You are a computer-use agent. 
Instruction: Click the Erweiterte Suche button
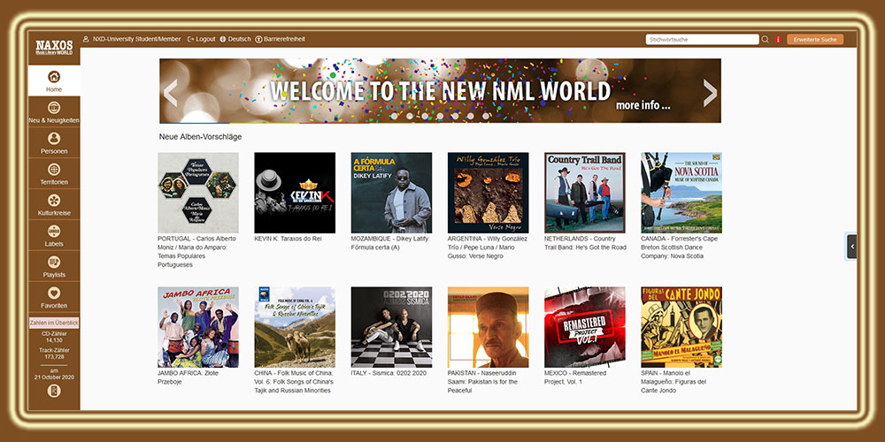[814, 40]
